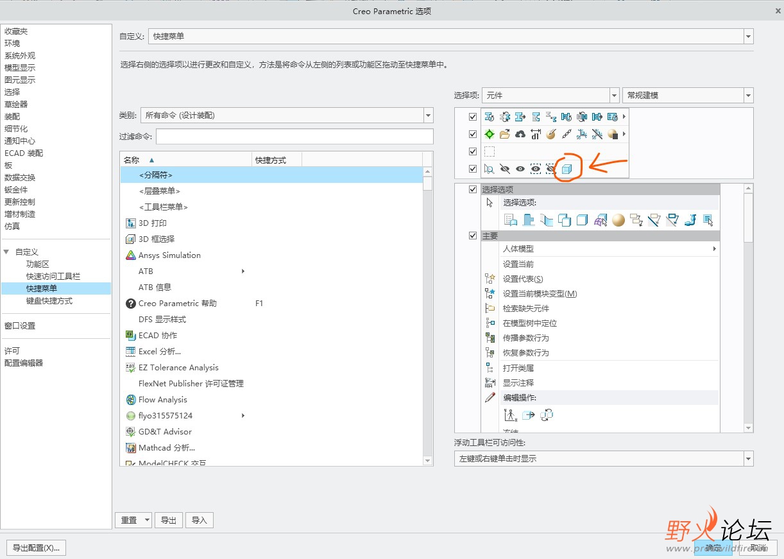Sort the list by the 名称 column header

point(186,160)
